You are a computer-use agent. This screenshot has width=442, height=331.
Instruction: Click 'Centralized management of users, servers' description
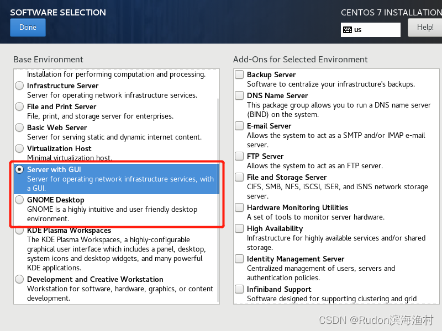tap(321, 273)
